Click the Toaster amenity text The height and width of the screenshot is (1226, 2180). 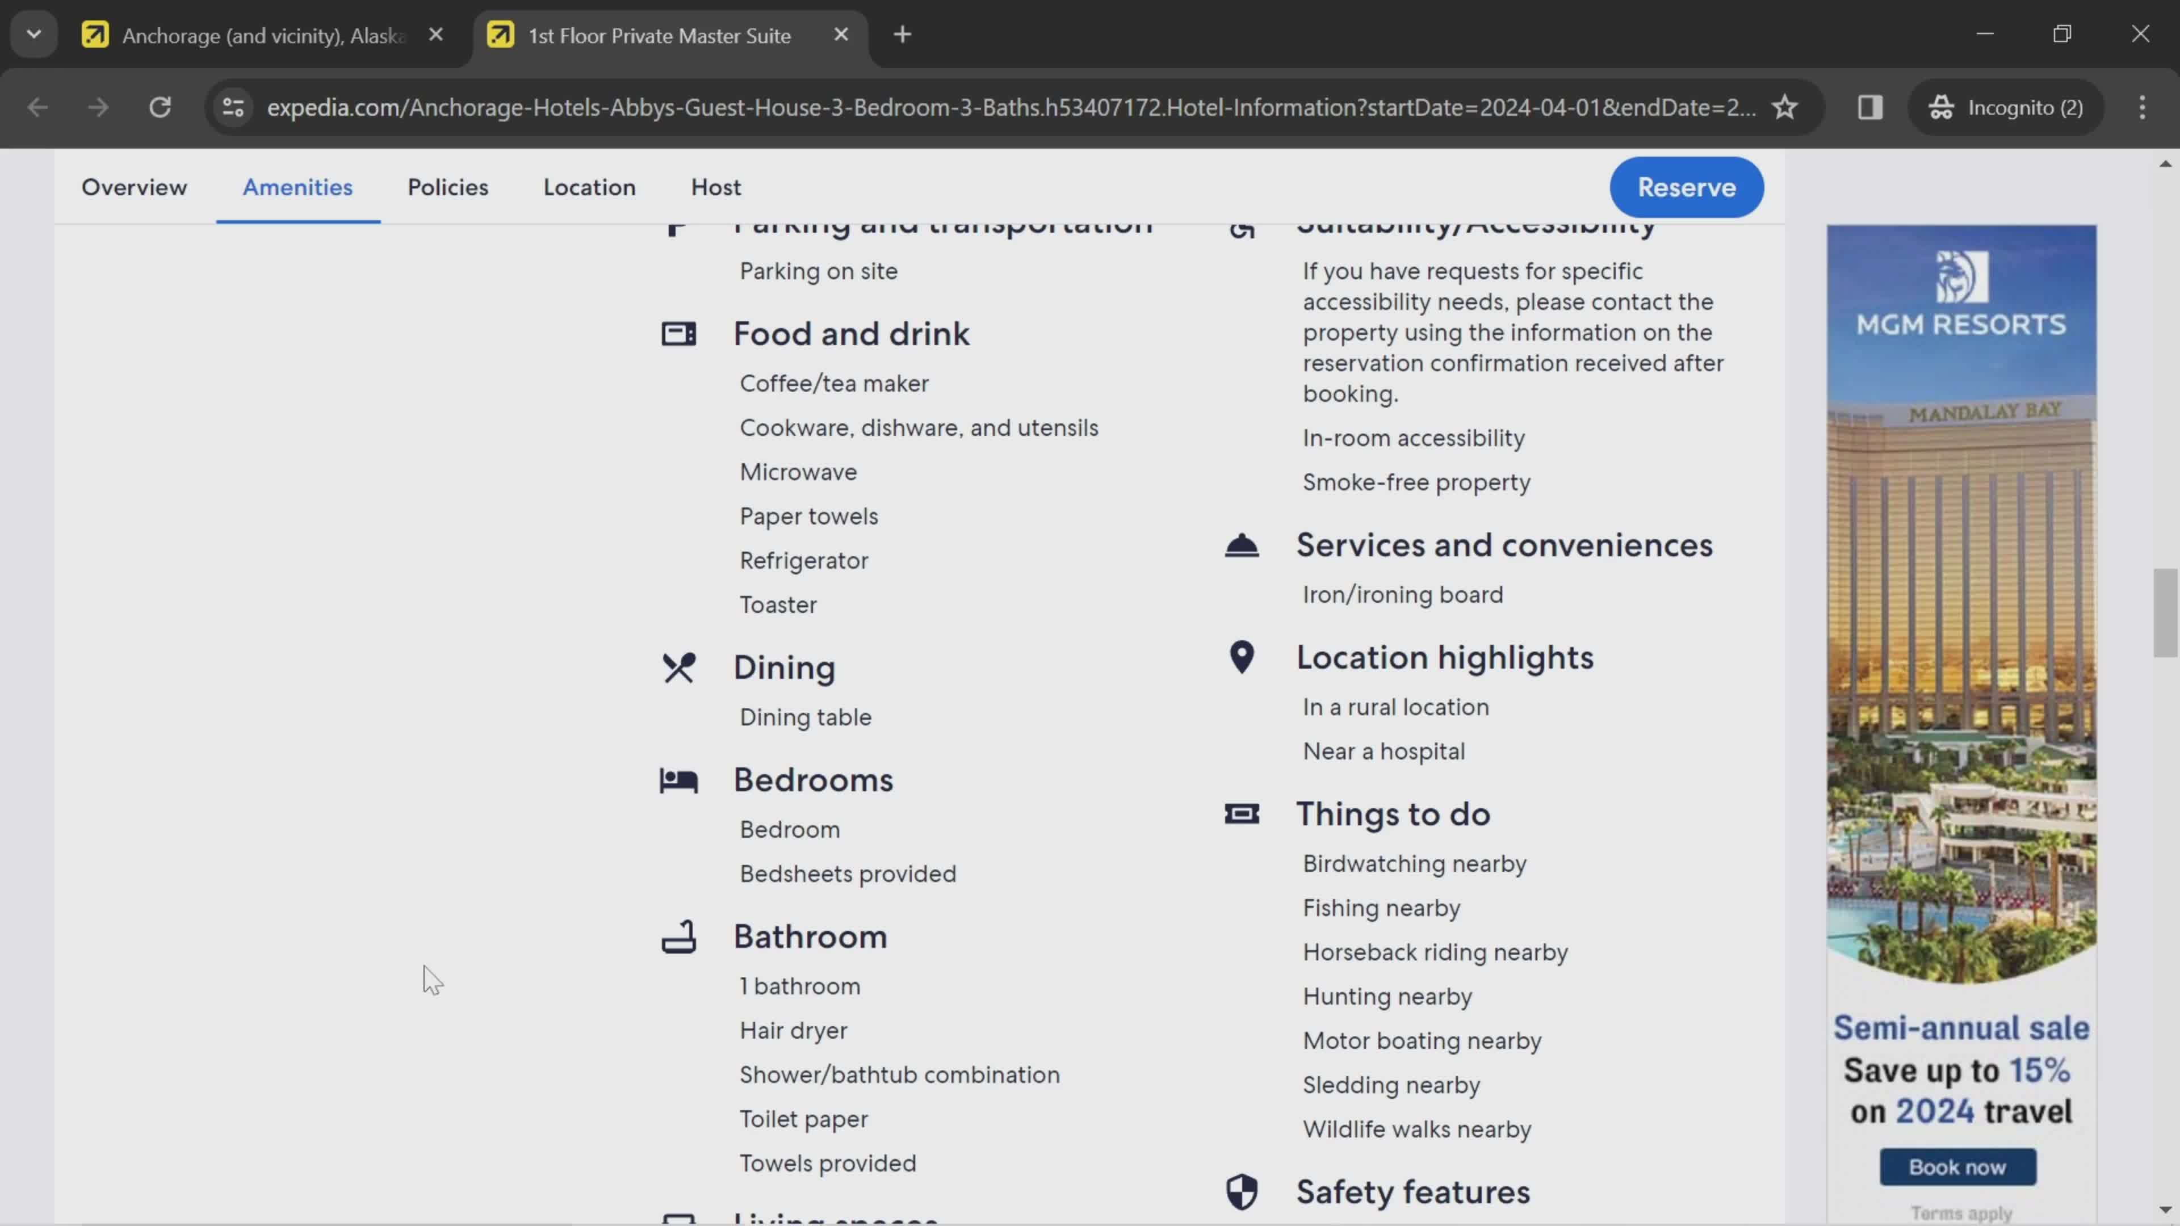coord(778,605)
